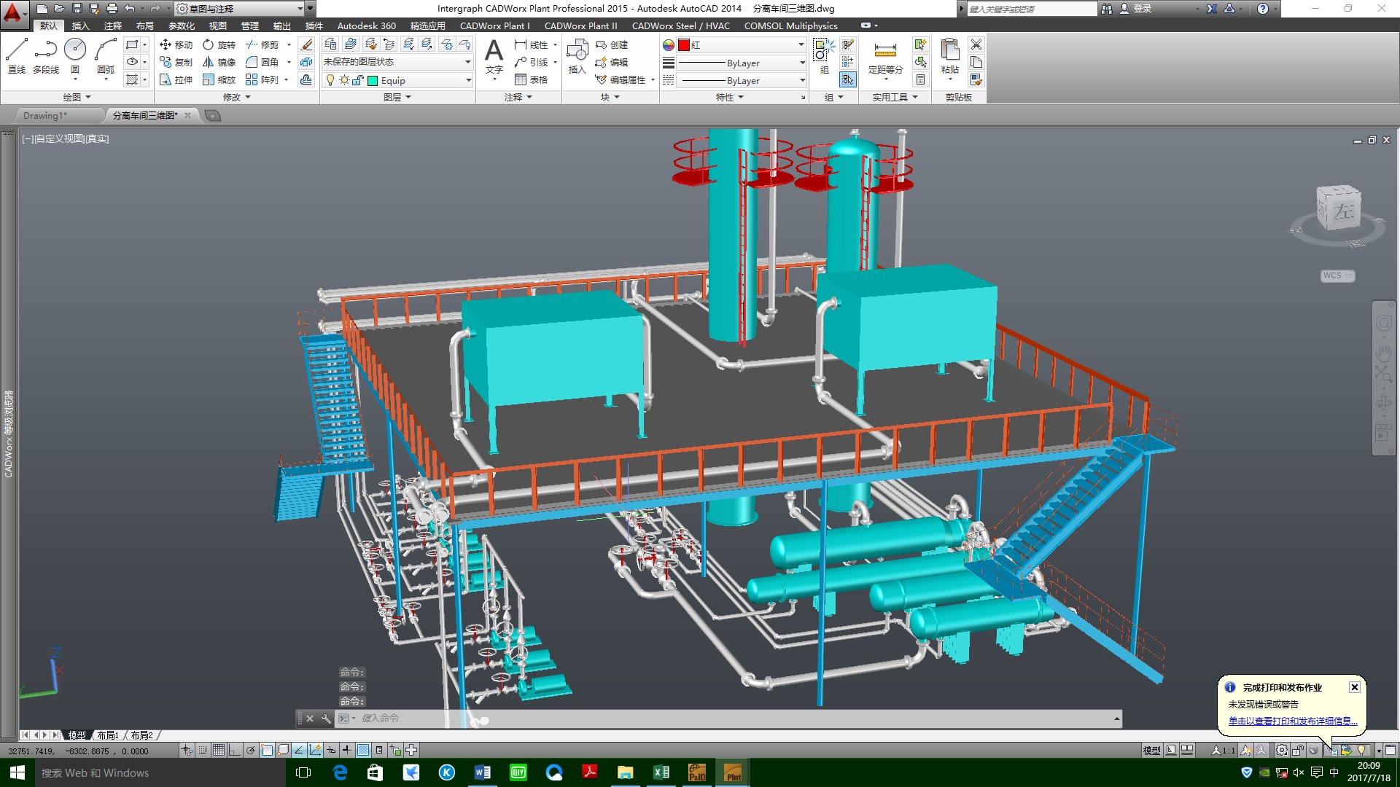Toggle grid display in status bar
1400x787 pixels.
tap(219, 750)
